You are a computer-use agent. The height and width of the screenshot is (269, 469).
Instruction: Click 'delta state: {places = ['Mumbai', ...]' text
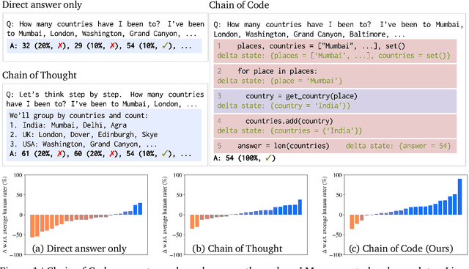pyautogui.click(x=334, y=56)
